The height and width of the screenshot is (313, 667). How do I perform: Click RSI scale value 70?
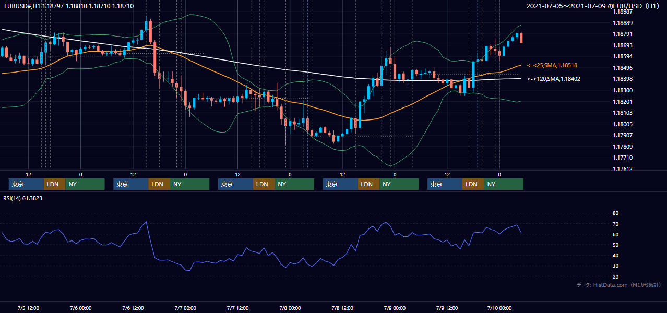[615, 224]
